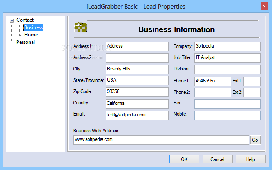The image size is (272, 170).
Task: Open the Home tree item
Action: pyautogui.click(x=31, y=35)
